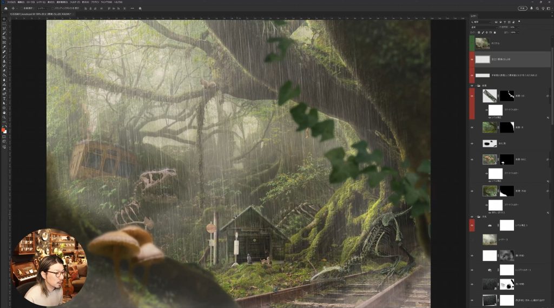554x308 pixels.
Task: Select the Crop tool
Action: pos(4,37)
